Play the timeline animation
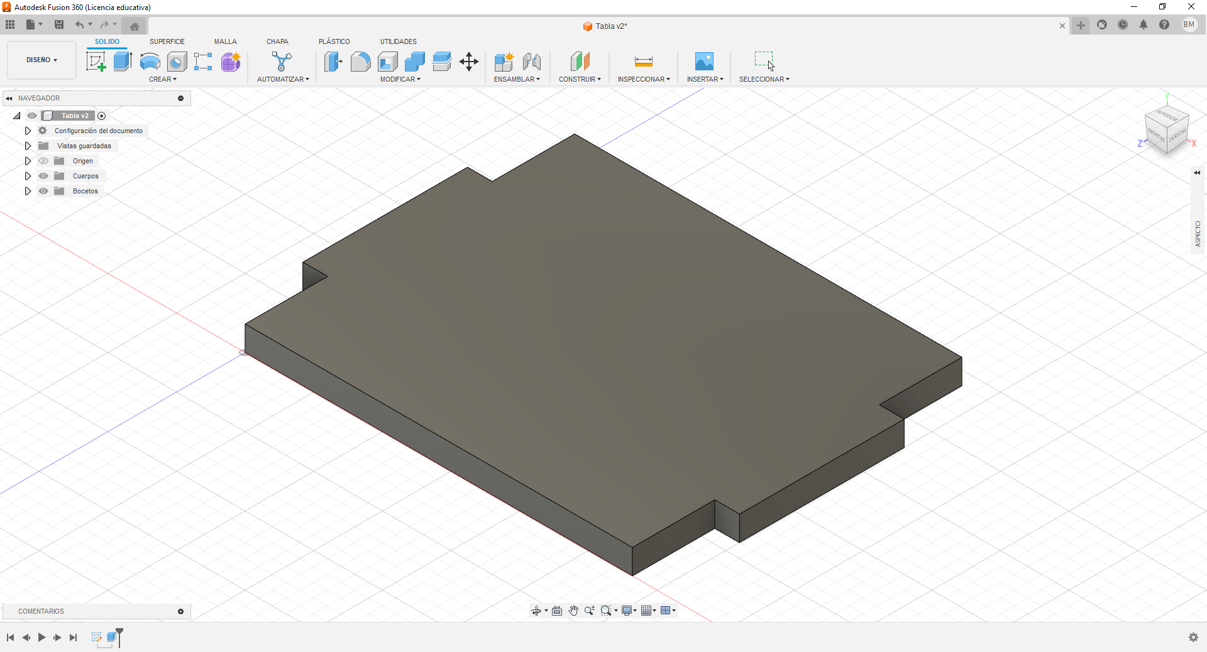1207x652 pixels. tap(41, 638)
